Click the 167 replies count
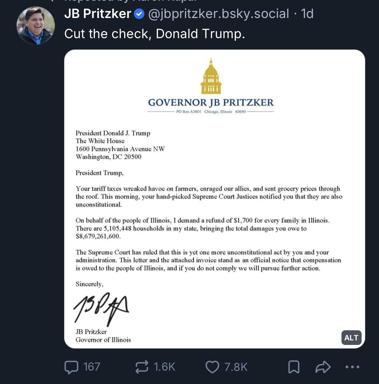This screenshot has width=379, height=384. tap(92, 367)
